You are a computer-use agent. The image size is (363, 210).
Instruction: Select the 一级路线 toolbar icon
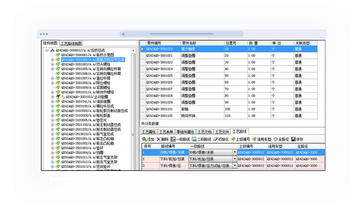173,139
